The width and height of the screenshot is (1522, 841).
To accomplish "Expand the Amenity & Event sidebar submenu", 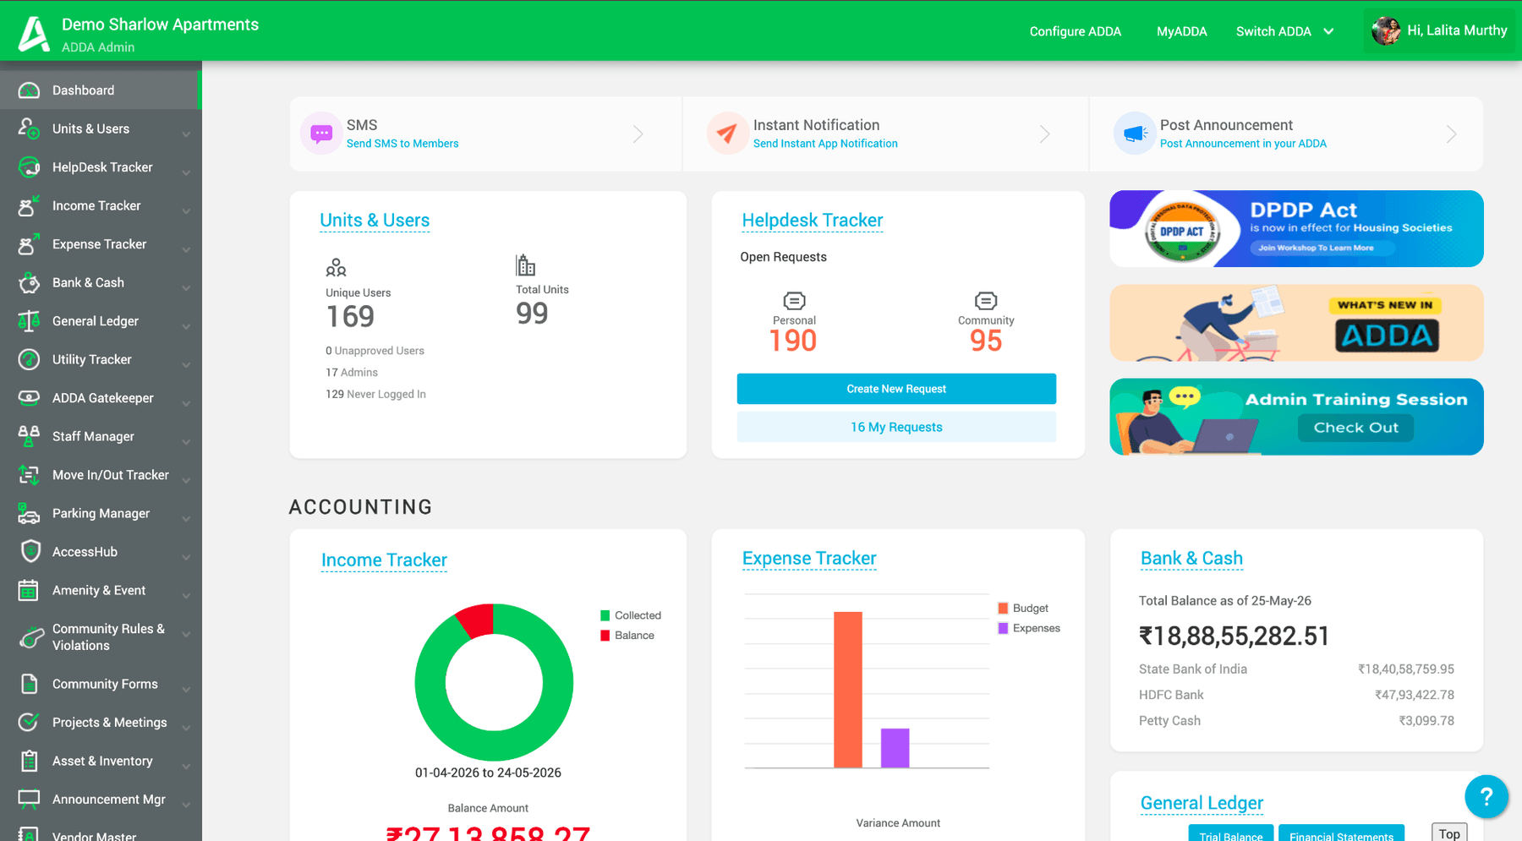I will pyautogui.click(x=186, y=595).
